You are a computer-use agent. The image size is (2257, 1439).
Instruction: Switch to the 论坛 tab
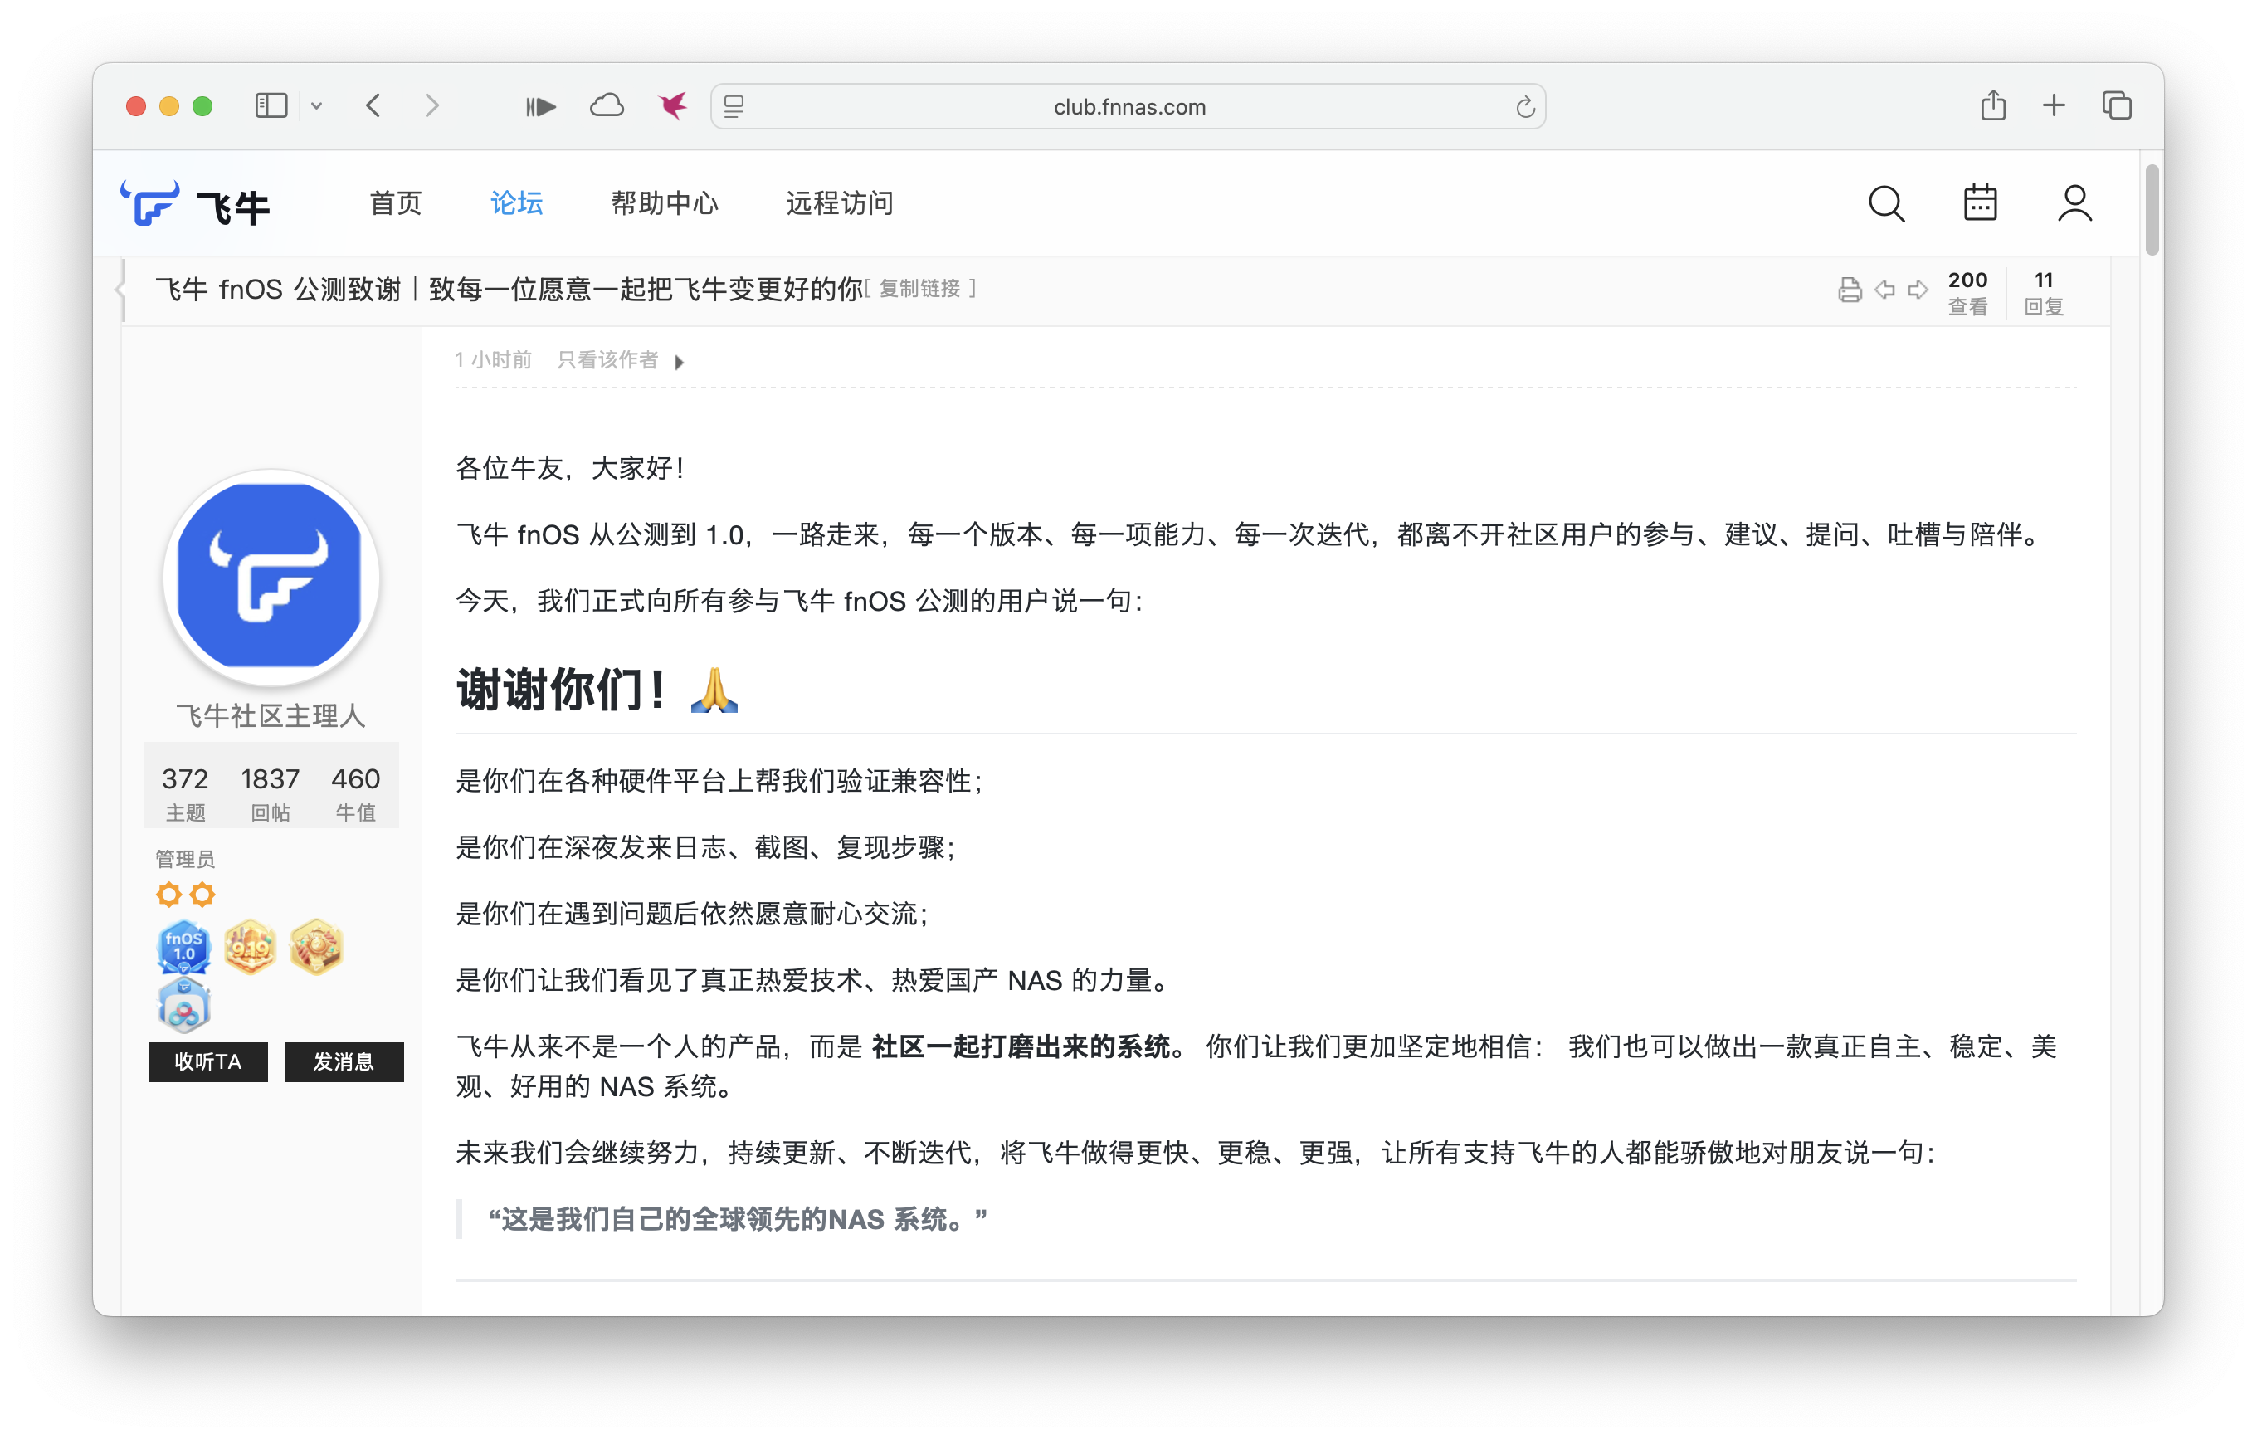pyautogui.click(x=516, y=202)
